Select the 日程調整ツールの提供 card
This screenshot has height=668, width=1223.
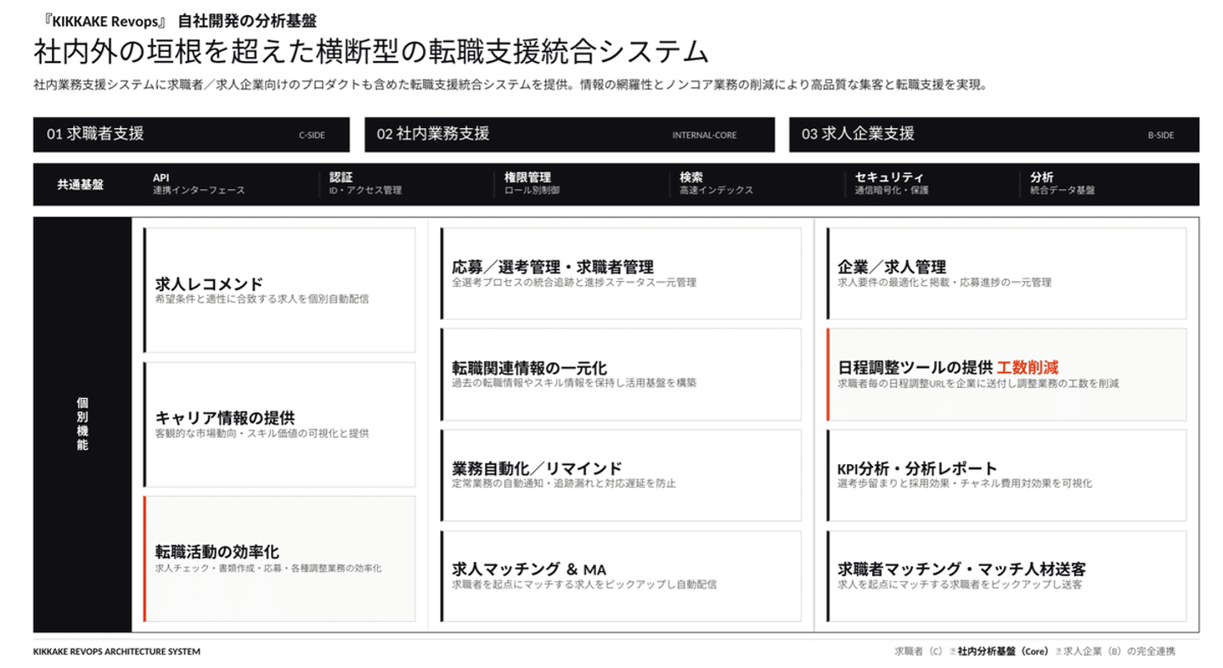1006,374
